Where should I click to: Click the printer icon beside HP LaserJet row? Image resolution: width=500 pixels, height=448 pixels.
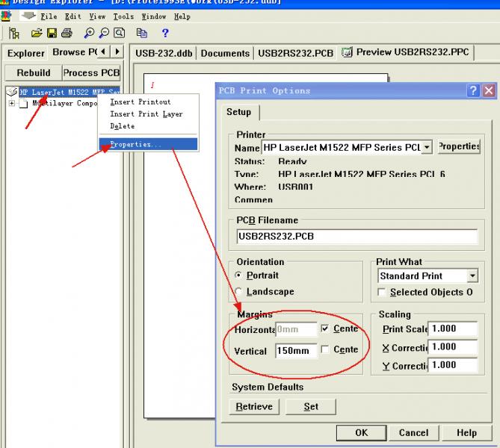click(x=12, y=92)
